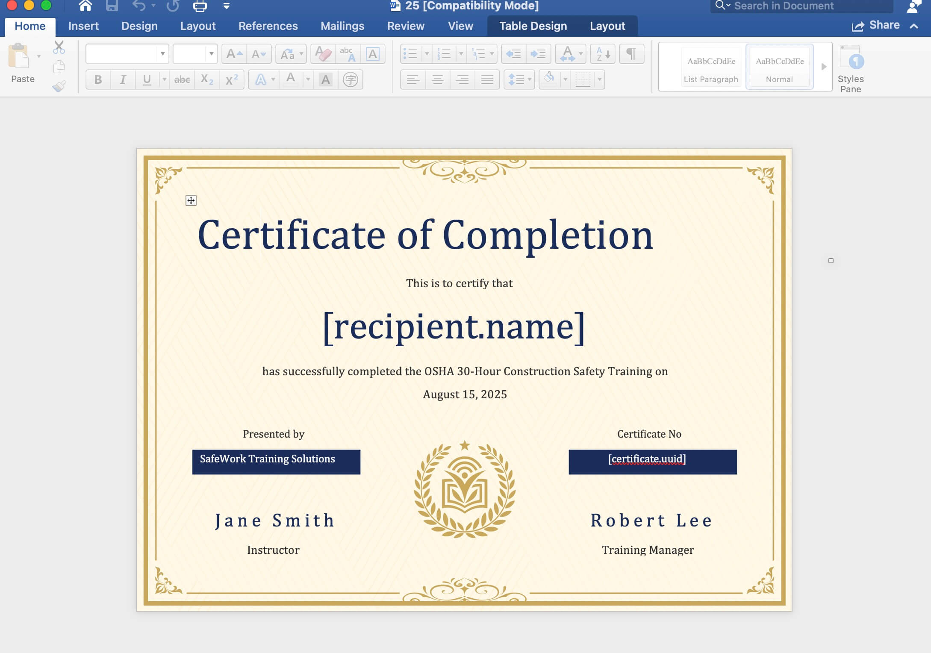Click the Cut scissors icon
931x653 pixels.
(x=59, y=47)
